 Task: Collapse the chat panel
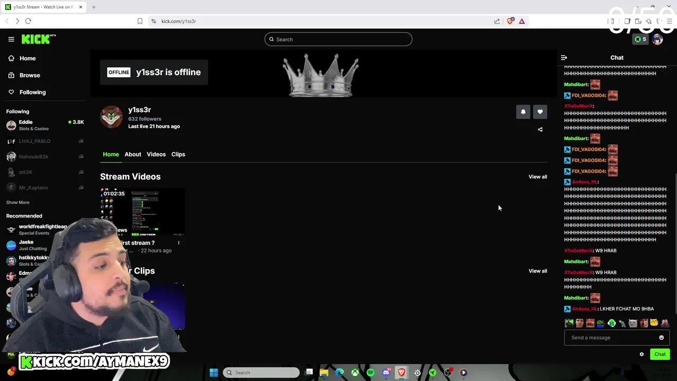pyautogui.click(x=564, y=58)
